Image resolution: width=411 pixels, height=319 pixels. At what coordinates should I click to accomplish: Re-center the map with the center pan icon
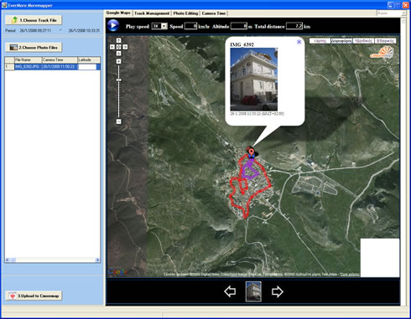pos(118,47)
